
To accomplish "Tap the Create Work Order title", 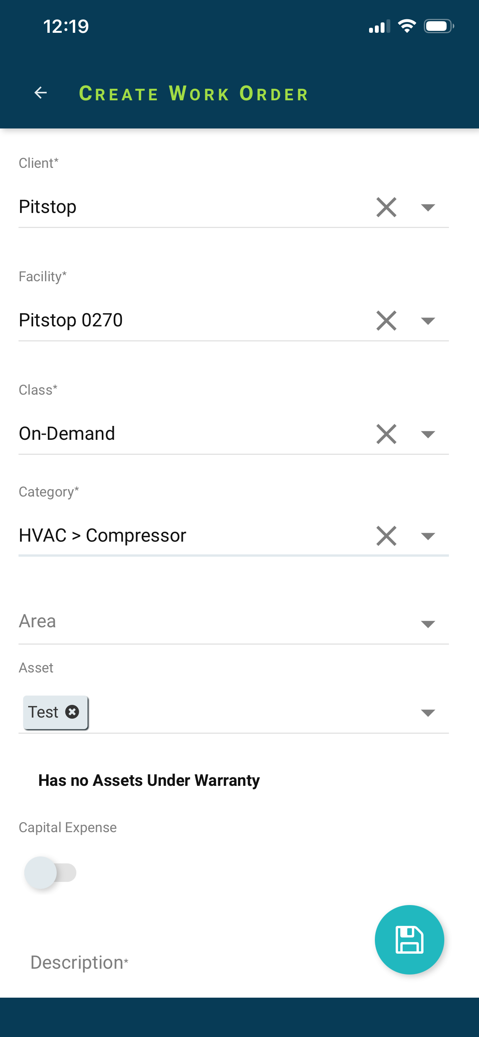I will pos(194,94).
